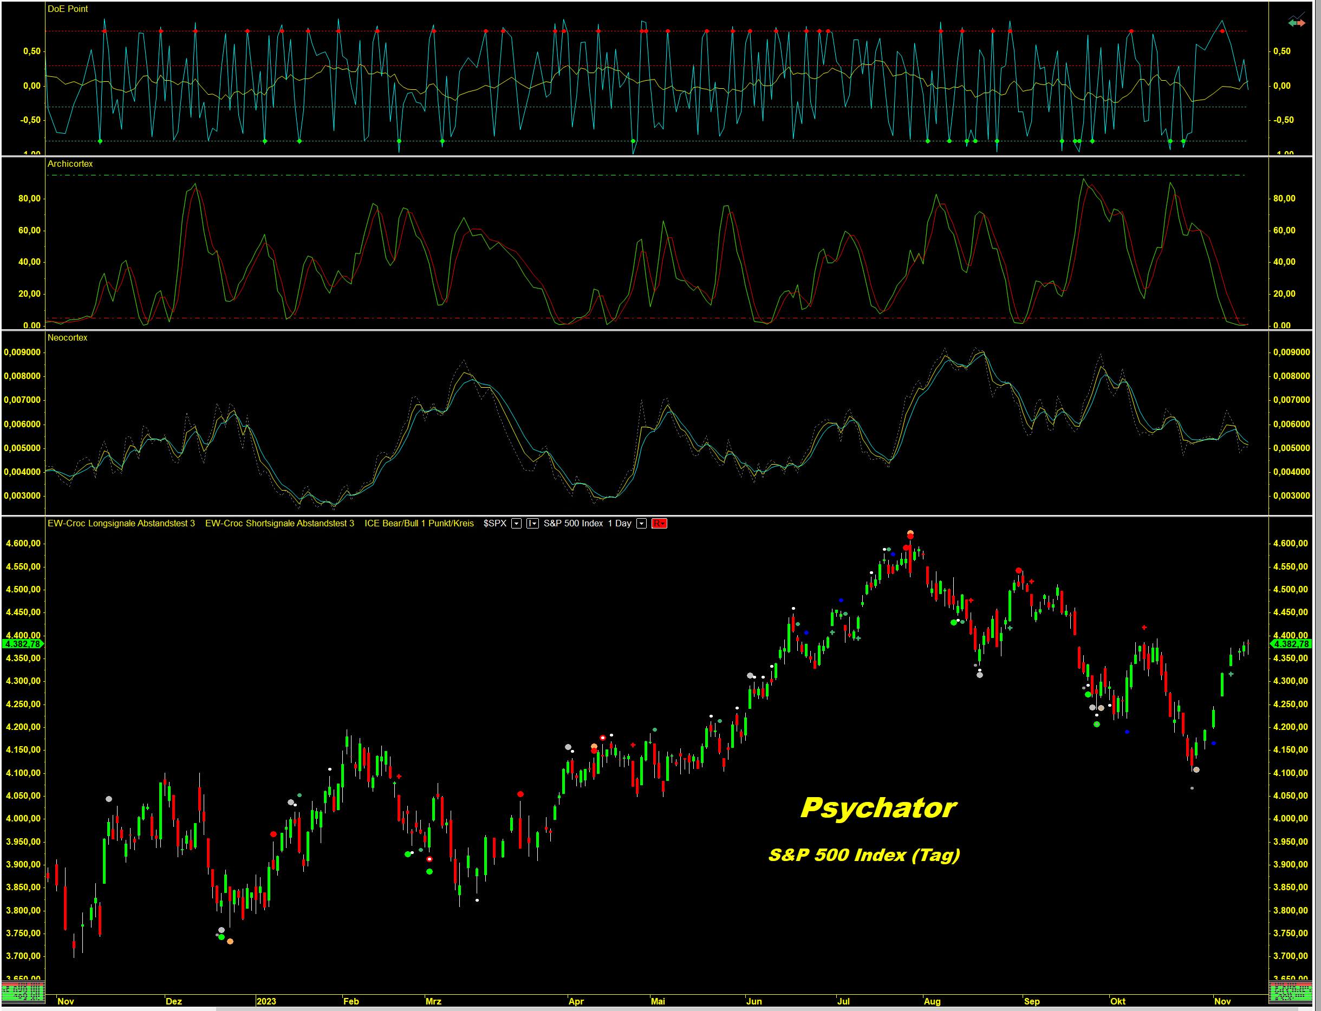Click the $SPX symbol text

(x=494, y=524)
